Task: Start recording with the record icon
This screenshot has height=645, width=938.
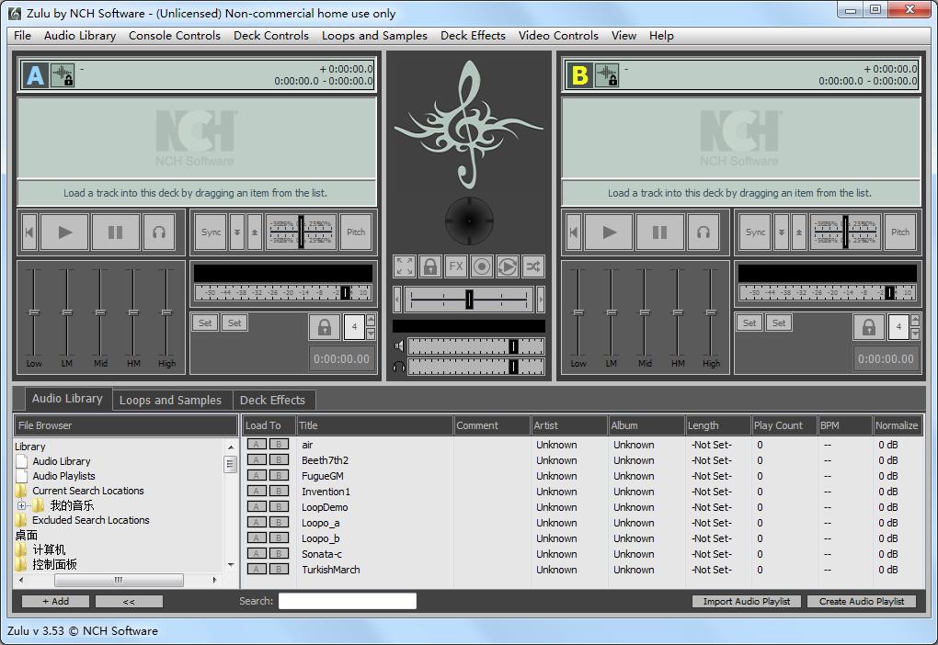Action: (482, 266)
